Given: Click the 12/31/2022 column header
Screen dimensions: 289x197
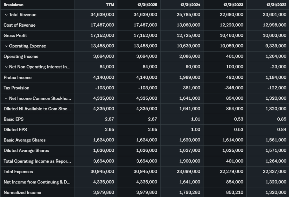Looking at the screenshot, I should tap(277, 5).
